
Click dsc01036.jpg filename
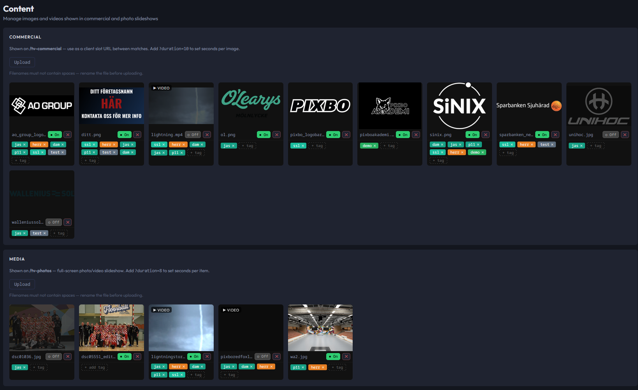(26, 357)
